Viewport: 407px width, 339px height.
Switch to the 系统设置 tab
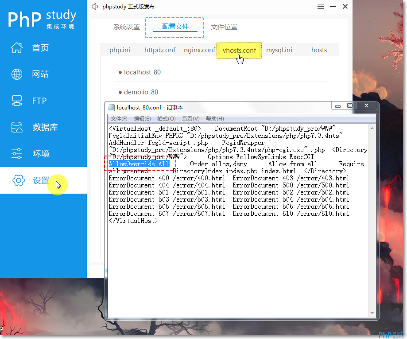tap(127, 27)
